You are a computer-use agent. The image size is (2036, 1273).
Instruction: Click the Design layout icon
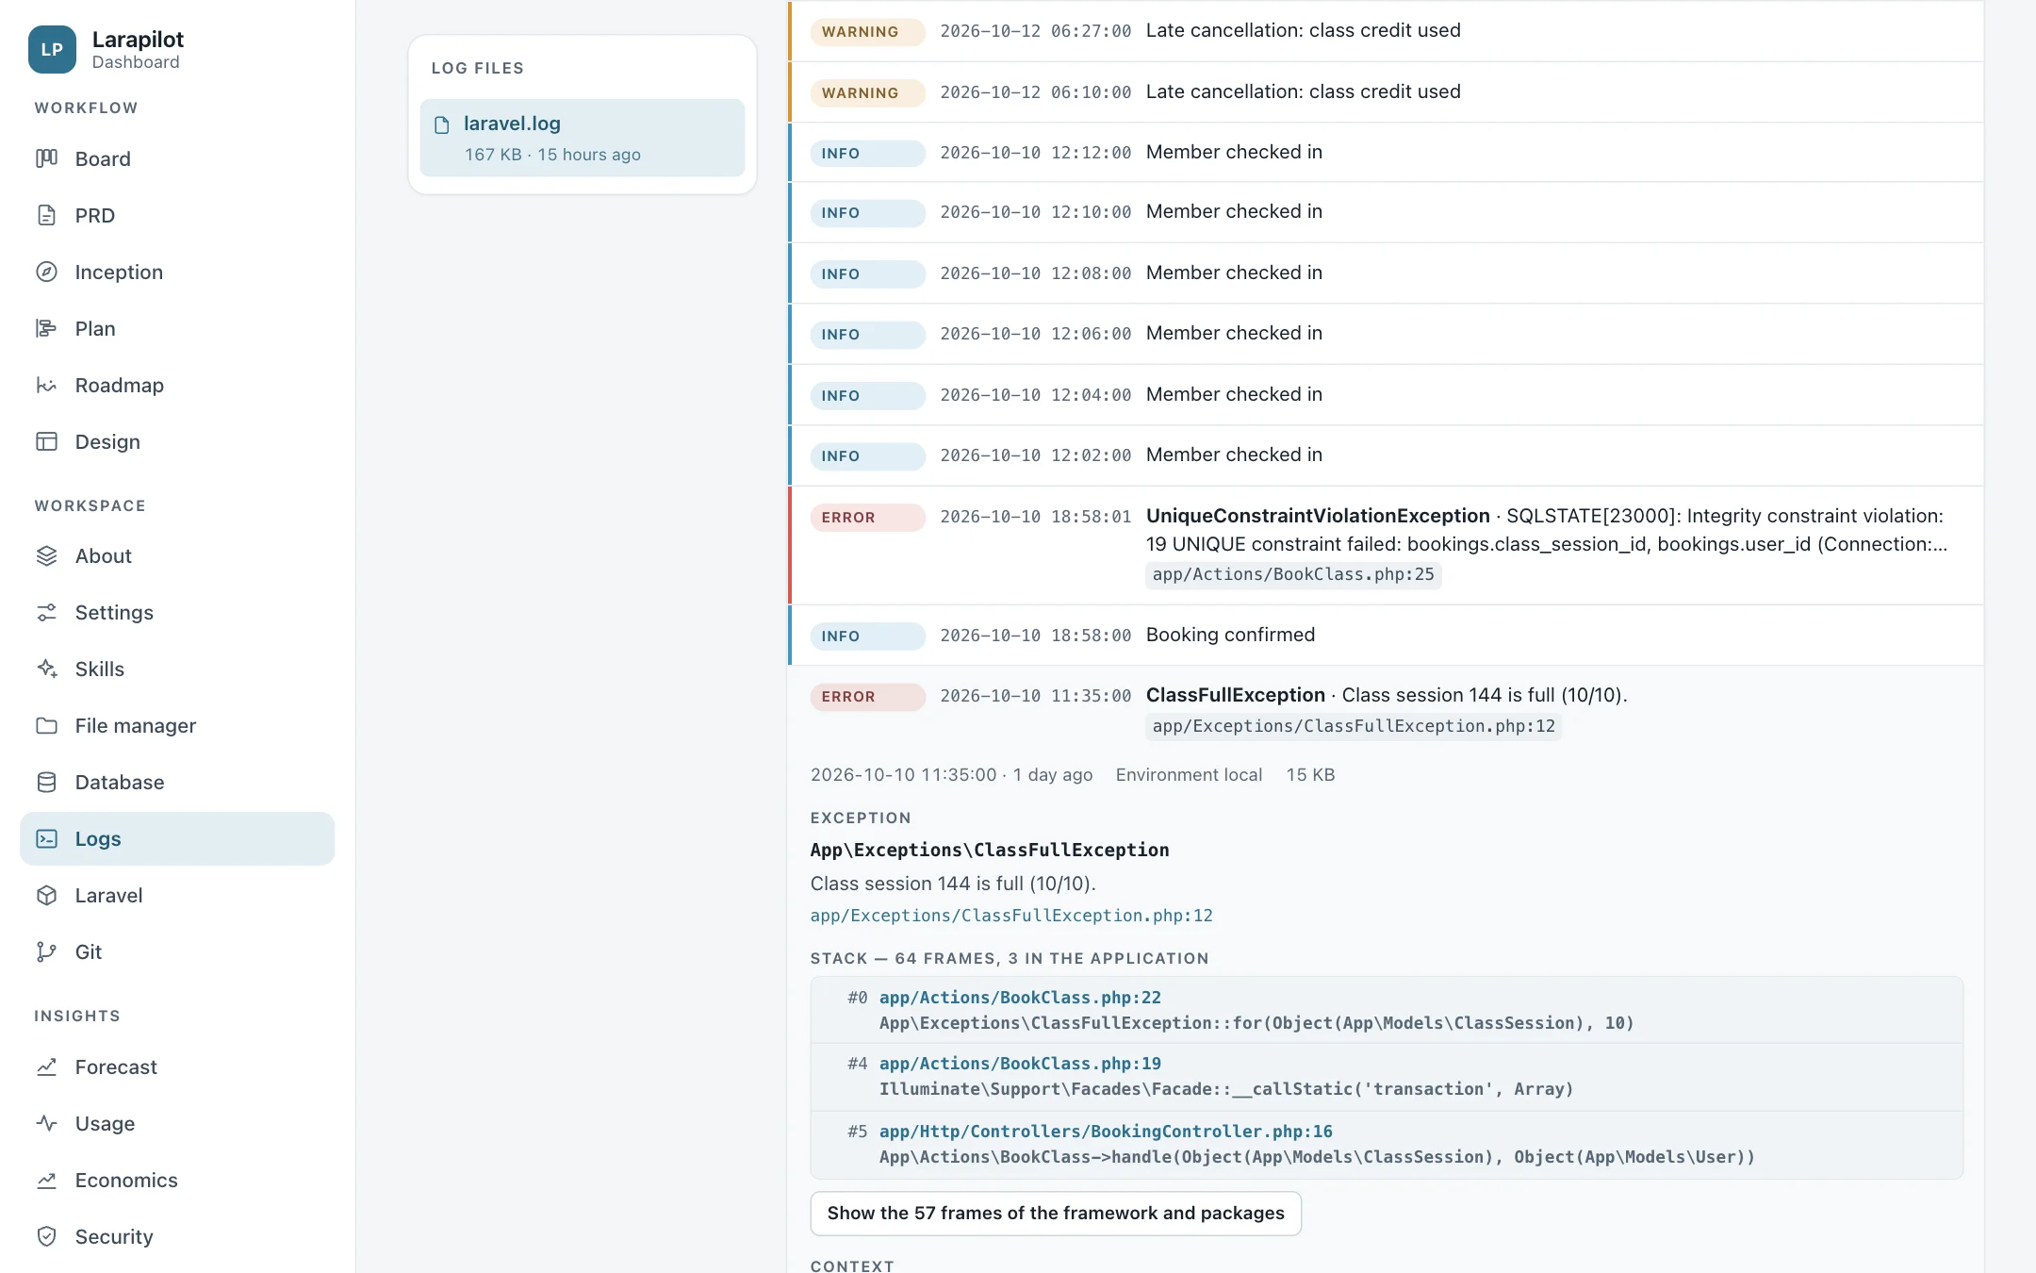pyautogui.click(x=46, y=441)
